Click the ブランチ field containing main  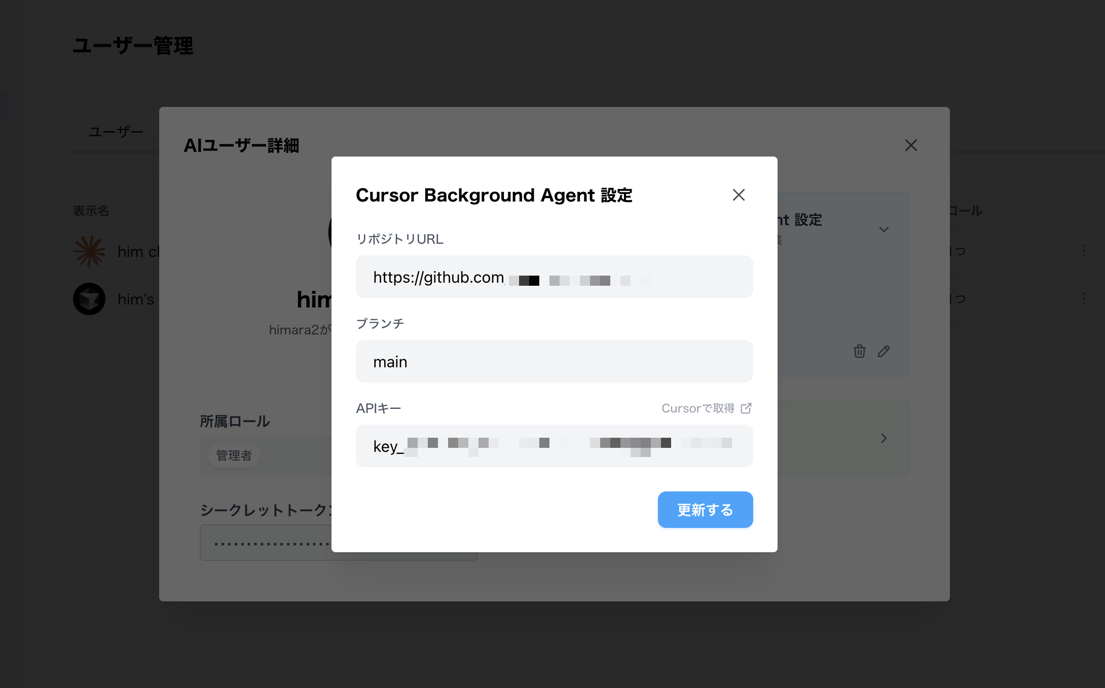[x=554, y=361]
